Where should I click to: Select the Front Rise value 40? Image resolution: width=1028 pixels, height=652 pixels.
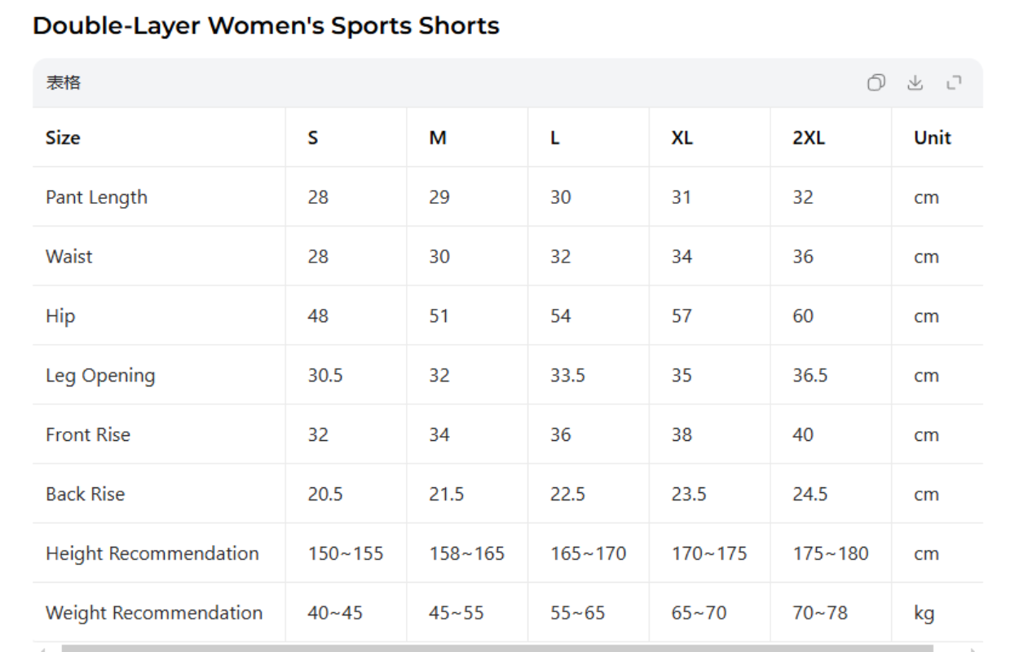click(802, 434)
